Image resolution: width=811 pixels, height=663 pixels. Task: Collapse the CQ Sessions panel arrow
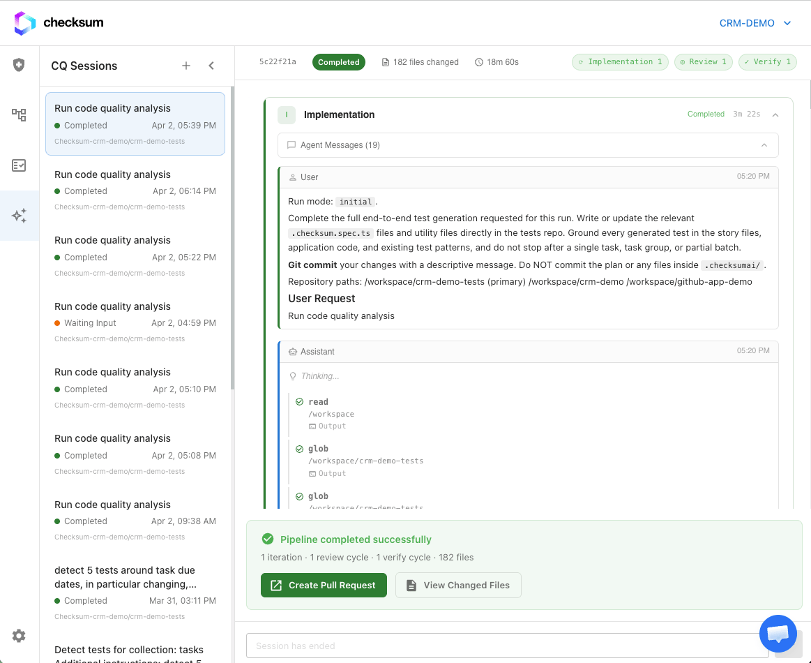pos(211,66)
